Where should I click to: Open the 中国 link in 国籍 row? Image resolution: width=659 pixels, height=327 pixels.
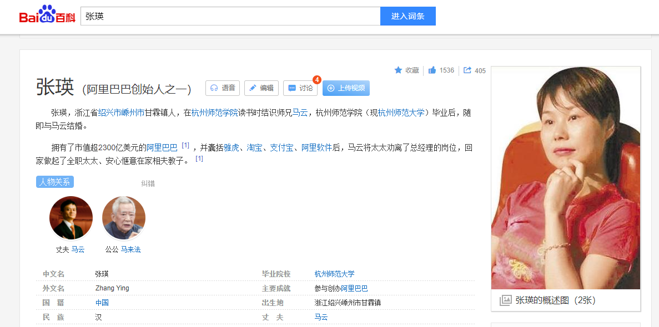point(102,303)
